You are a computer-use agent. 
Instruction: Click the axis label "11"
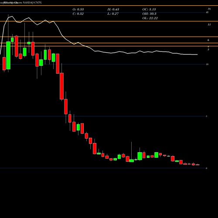point(209,25)
